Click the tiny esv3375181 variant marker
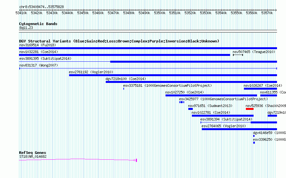286x178 pixels. [x=124, y=89]
